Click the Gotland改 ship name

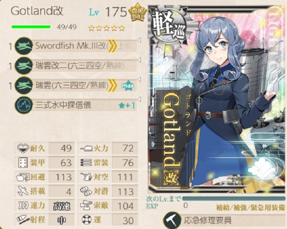[37, 11]
